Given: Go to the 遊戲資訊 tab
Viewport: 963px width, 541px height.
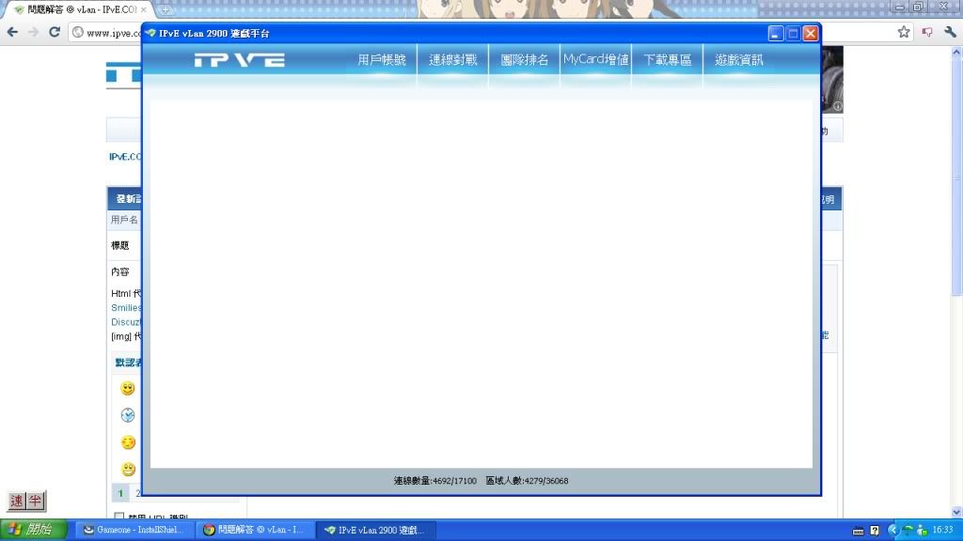Looking at the screenshot, I should [x=739, y=60].
